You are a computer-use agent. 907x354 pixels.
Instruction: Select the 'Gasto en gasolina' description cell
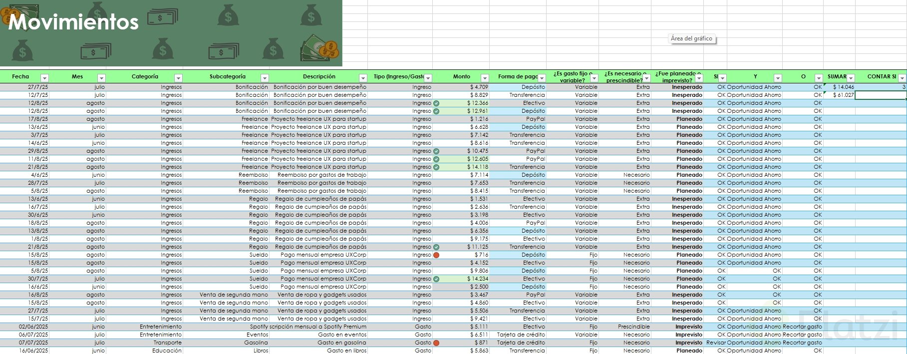[318, 343]
